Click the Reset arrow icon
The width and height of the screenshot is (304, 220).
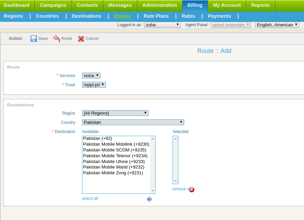tap(57, 39)
